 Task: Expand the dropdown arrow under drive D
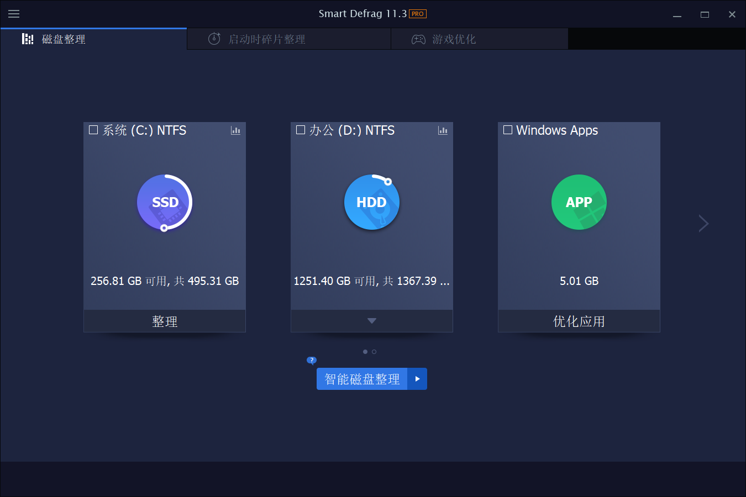pos(371,320)
